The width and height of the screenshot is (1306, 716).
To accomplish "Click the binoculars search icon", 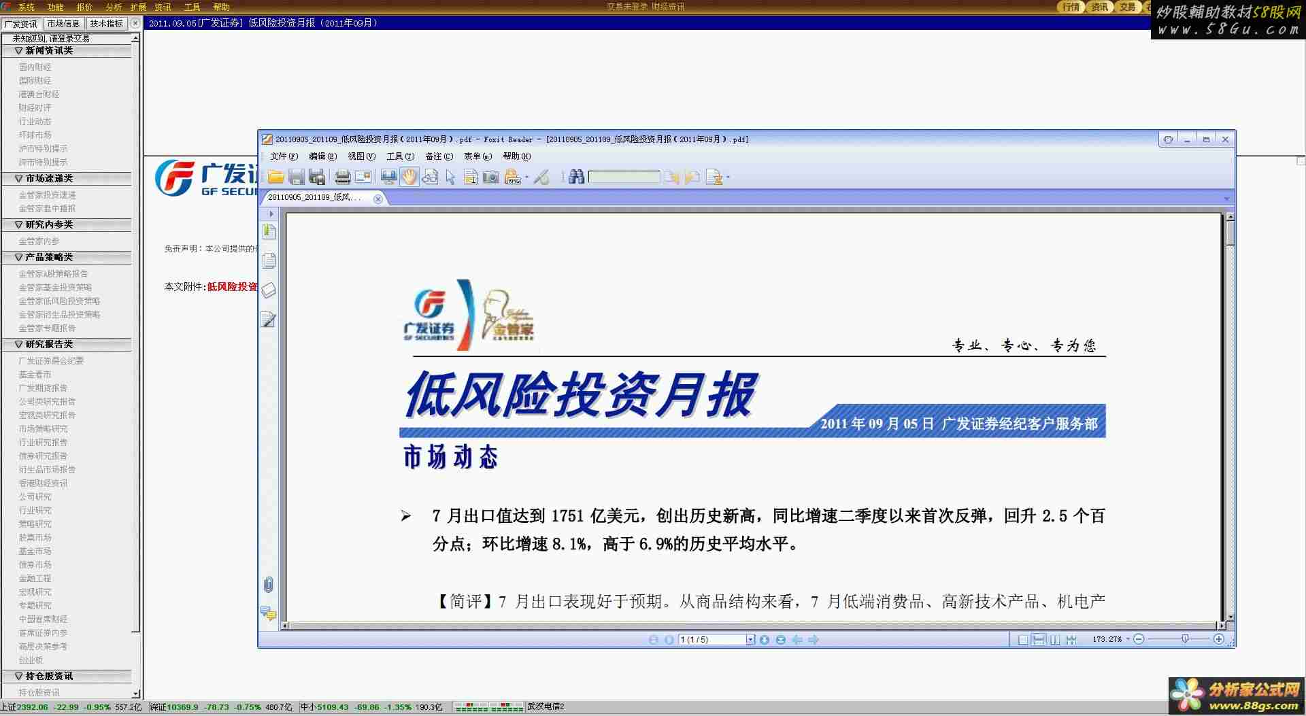I will click(x=576, y=177).
